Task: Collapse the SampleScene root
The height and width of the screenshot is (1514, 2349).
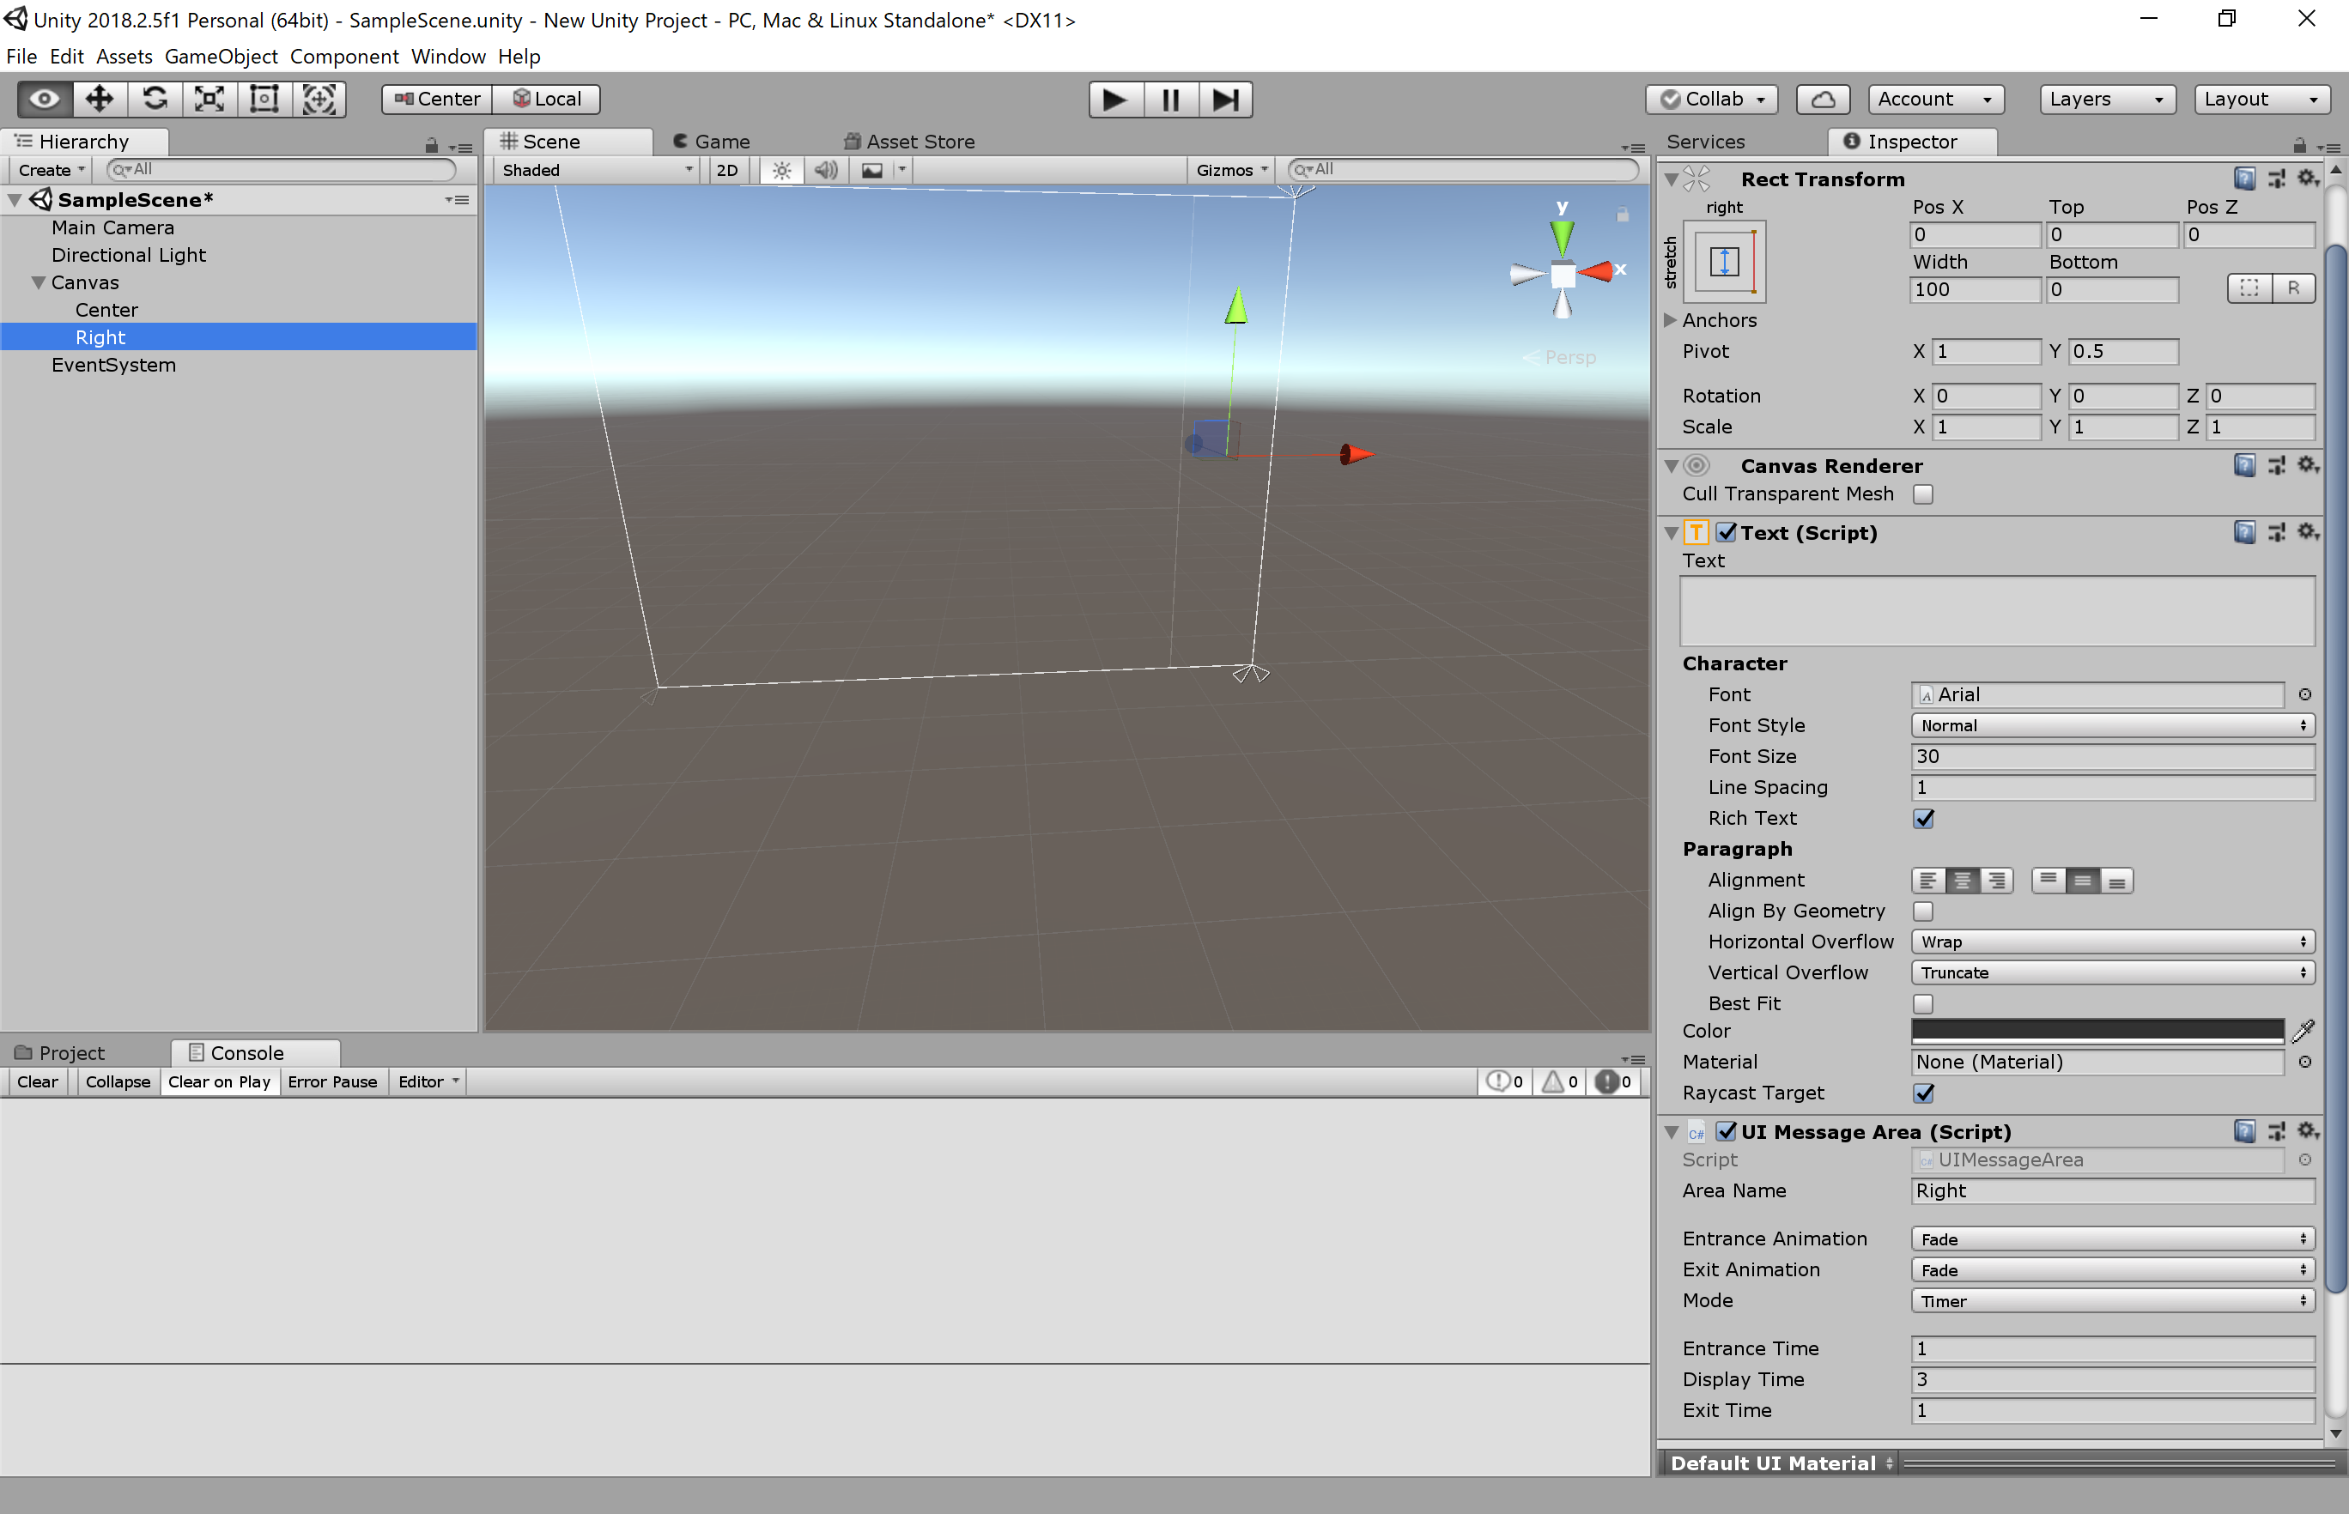Action: (14, 200)
